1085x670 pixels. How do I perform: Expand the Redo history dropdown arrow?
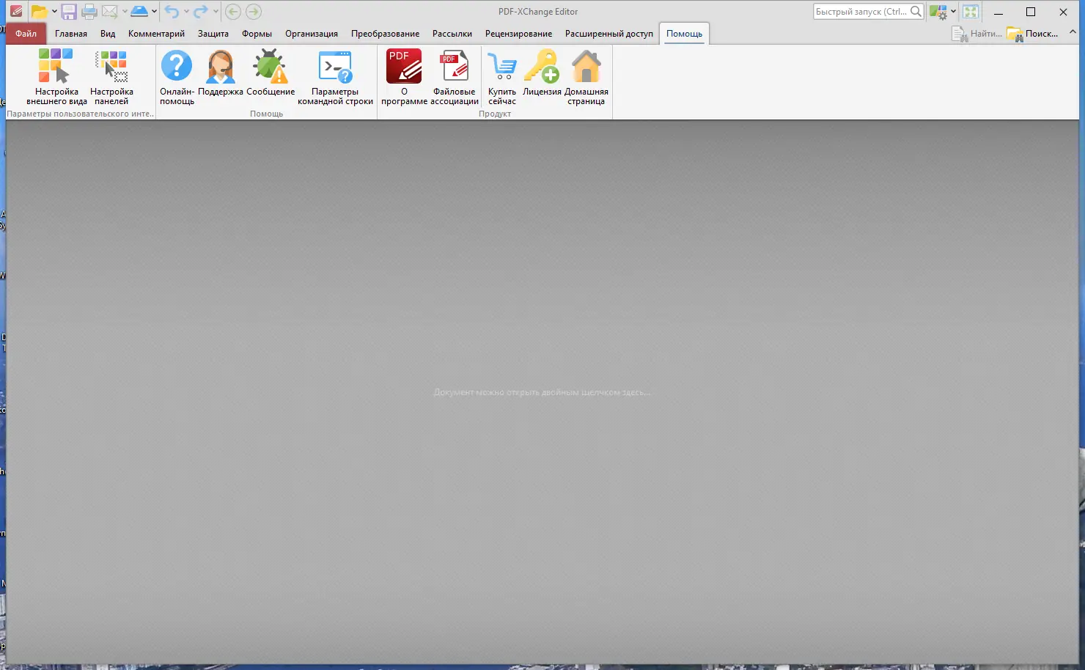pos(216,12)
